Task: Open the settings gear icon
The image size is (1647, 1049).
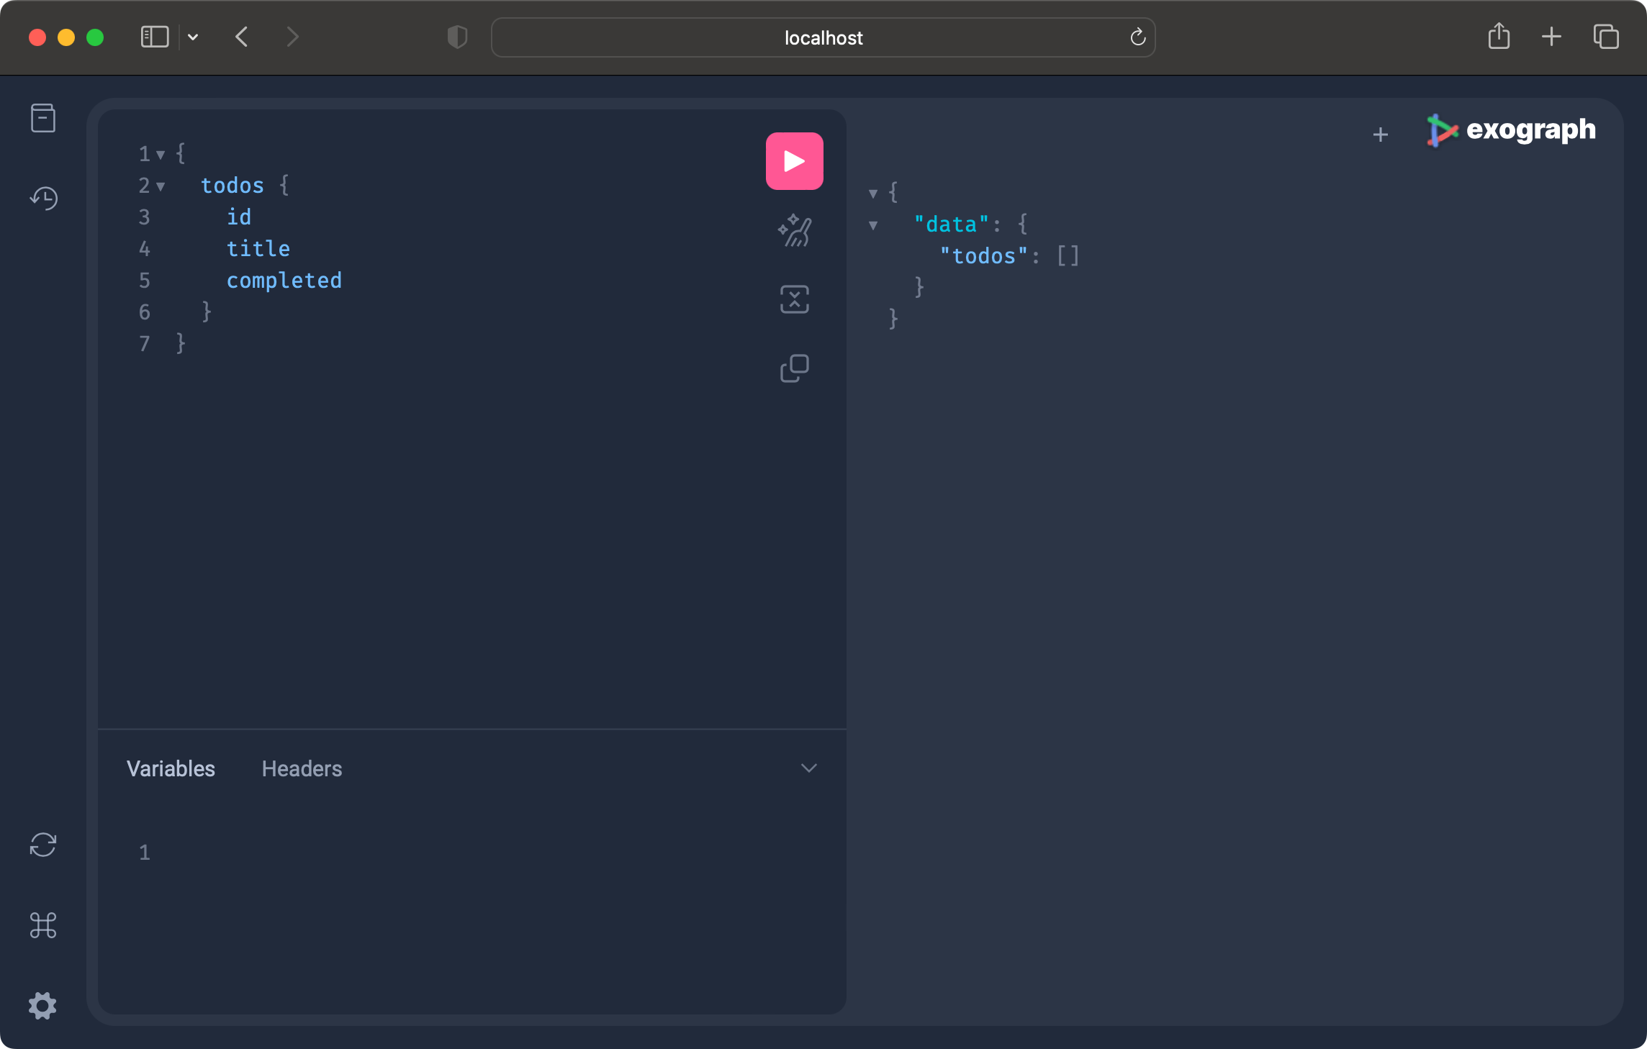Action: click(43, 1005)
